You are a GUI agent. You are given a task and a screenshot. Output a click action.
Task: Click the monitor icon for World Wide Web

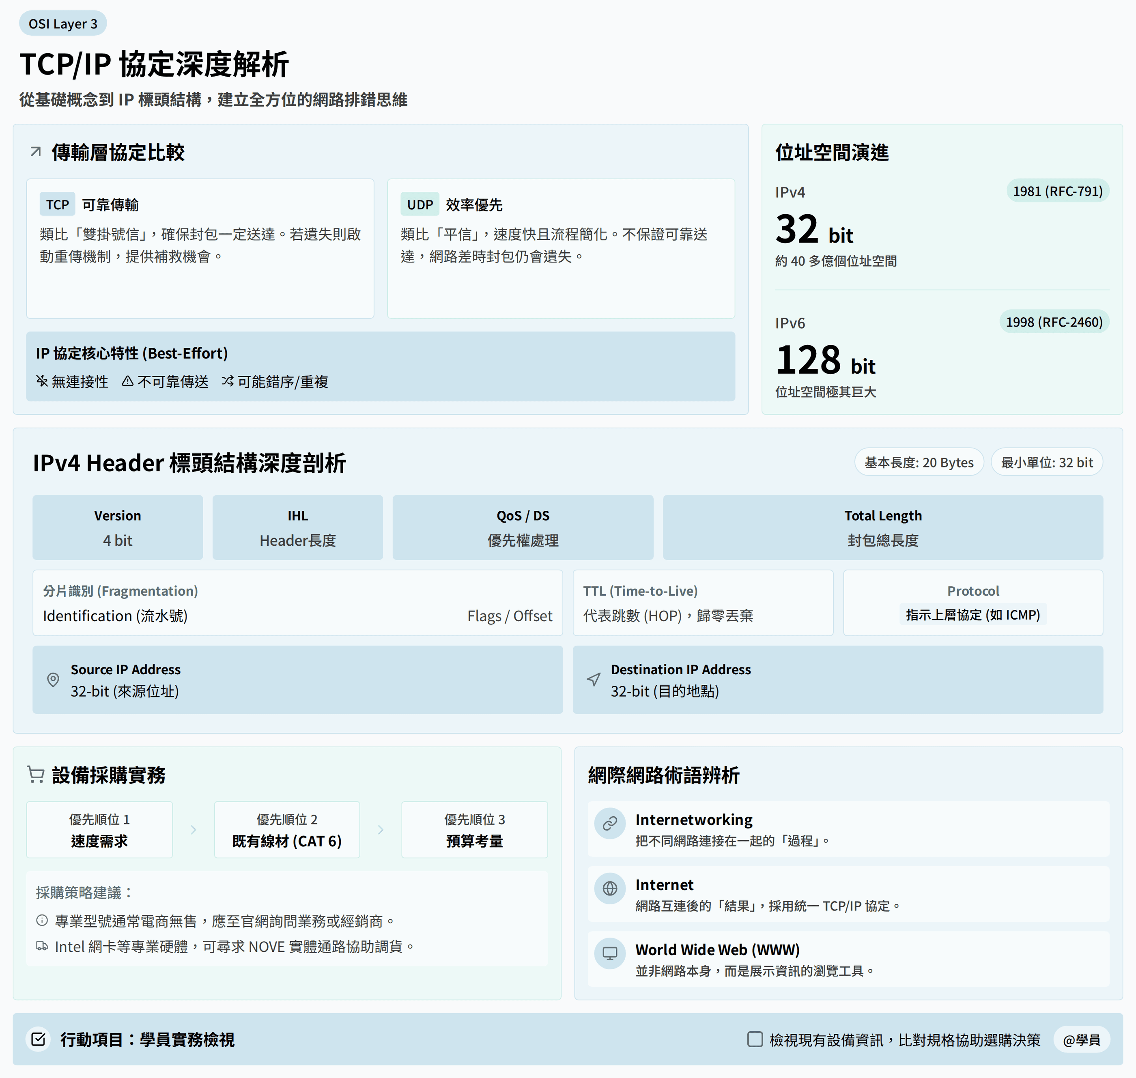coord(610,953)
